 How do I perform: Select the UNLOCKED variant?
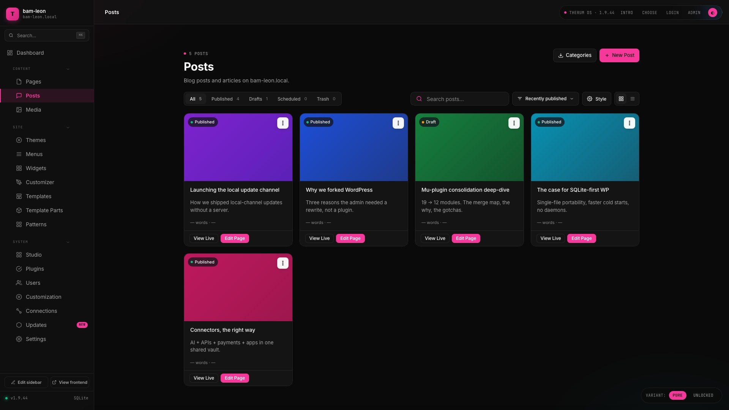703,395
